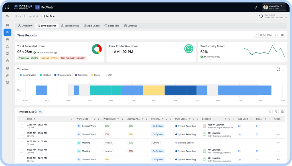Open the monitor sidebar icon
292x166 pixels.
click(x=7, y=54)
